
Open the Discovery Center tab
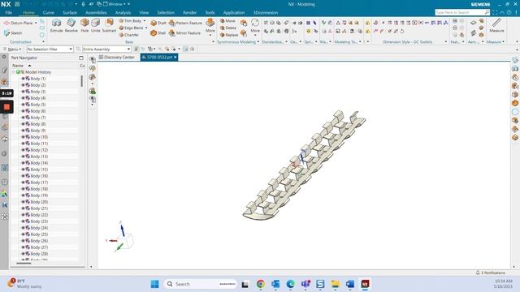pyautogui.click(x=117, y=58)
